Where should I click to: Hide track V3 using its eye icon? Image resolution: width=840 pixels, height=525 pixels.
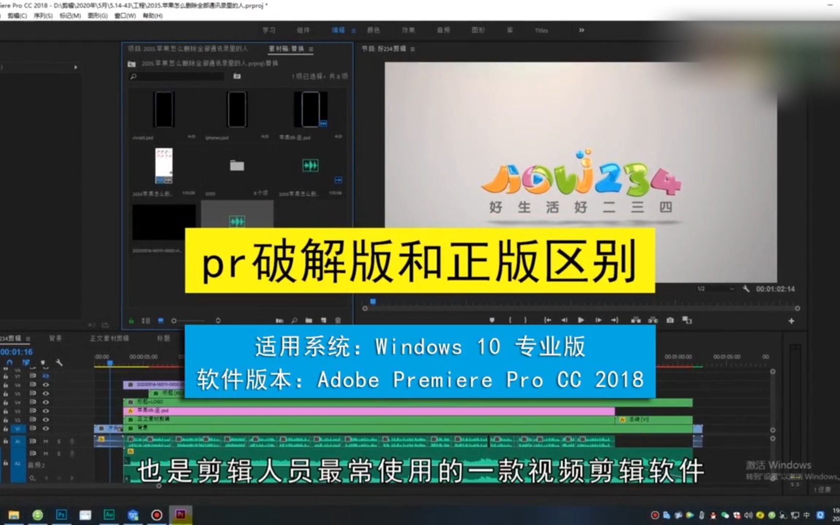tap(46, 411)
